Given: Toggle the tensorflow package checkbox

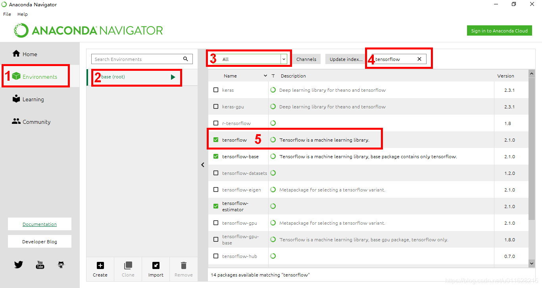Looking at the screenshot, I should coord(216,140).
